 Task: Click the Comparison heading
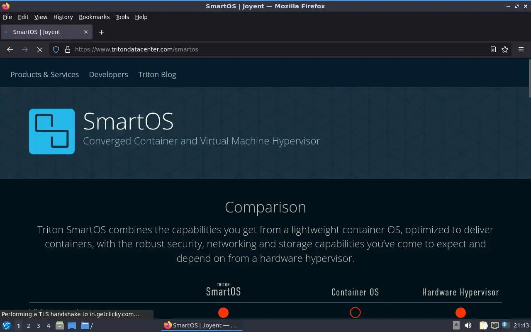tap(265, 207)
